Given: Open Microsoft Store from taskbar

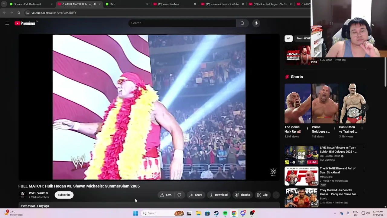Looking at the screenshot, I should pyautogui.click(x=207, y=213).
